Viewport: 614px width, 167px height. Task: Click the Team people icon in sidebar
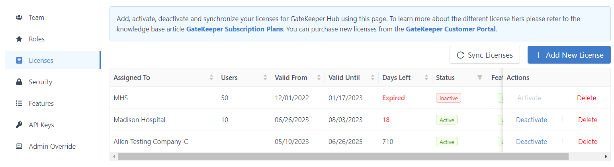[x=19, y=17]
